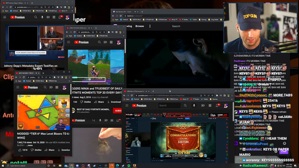Open Twitter bookmark in Twitch browser window
Image resolution: width=299 pixels, height=168 pixels.
pyautogui.click(x=193, y=20)
